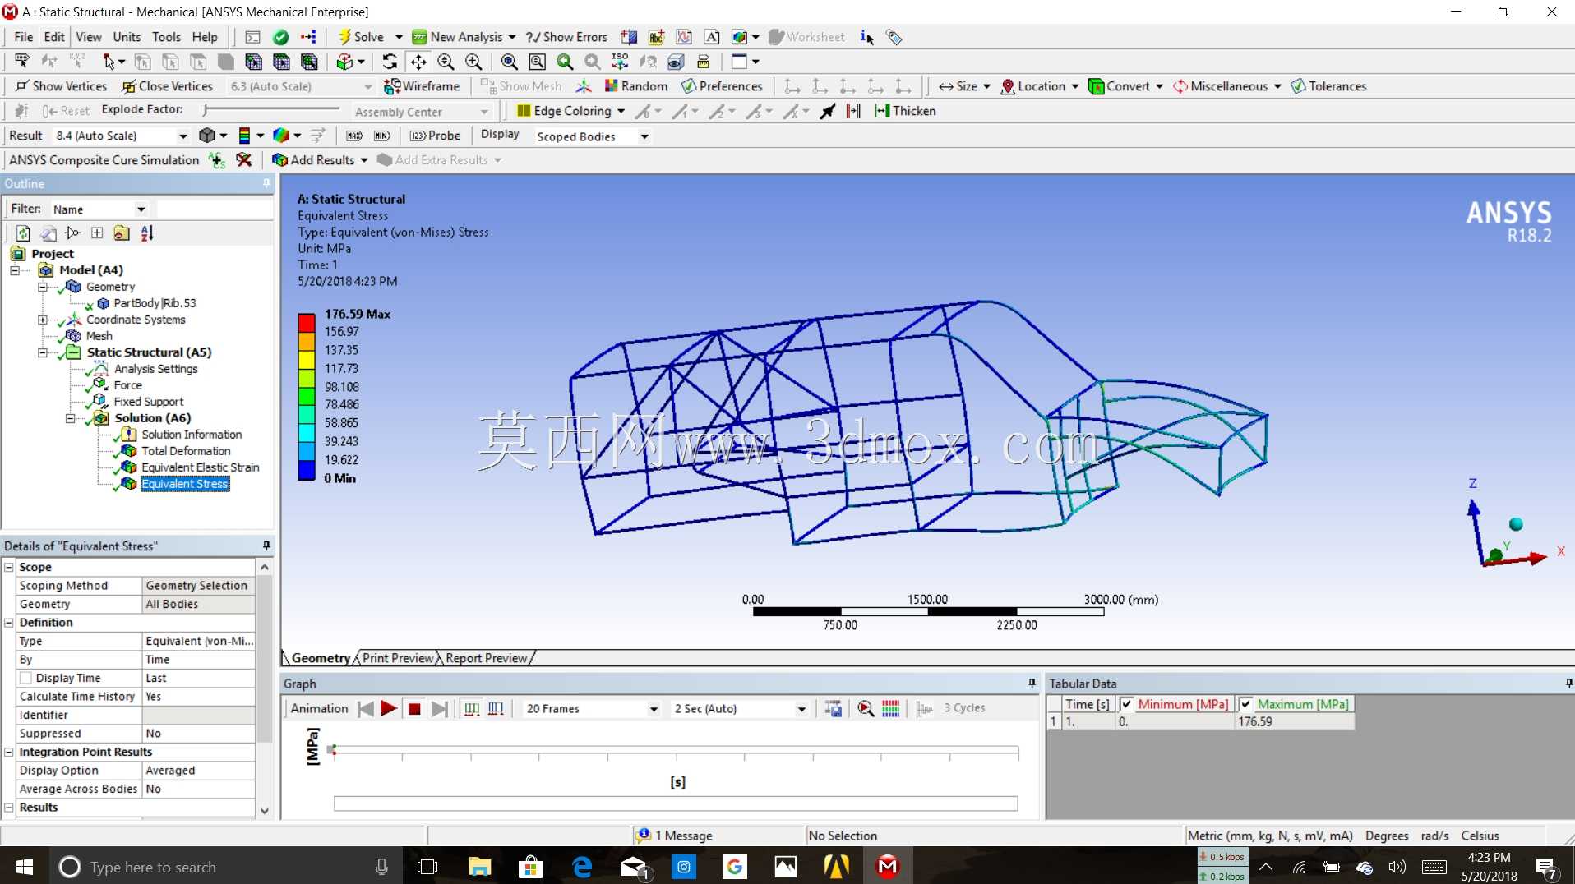Switch to the Report Preview tab
The width and height of the screenshot is (1575, 884).
click(486, 658)
